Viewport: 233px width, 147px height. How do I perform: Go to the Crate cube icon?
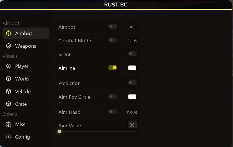point(9,104)
